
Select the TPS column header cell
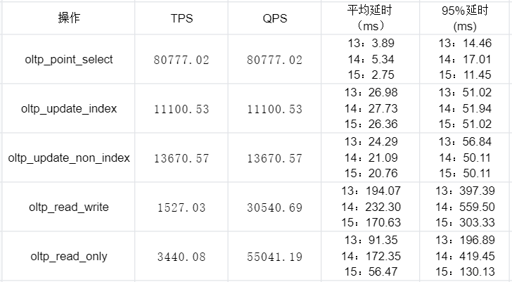click(x=181, y=18)
